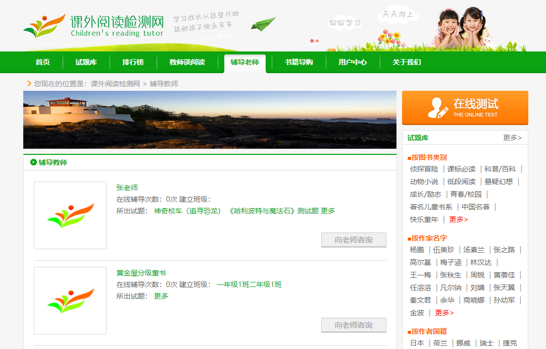Click the 侦探冒险 category link

424,169
